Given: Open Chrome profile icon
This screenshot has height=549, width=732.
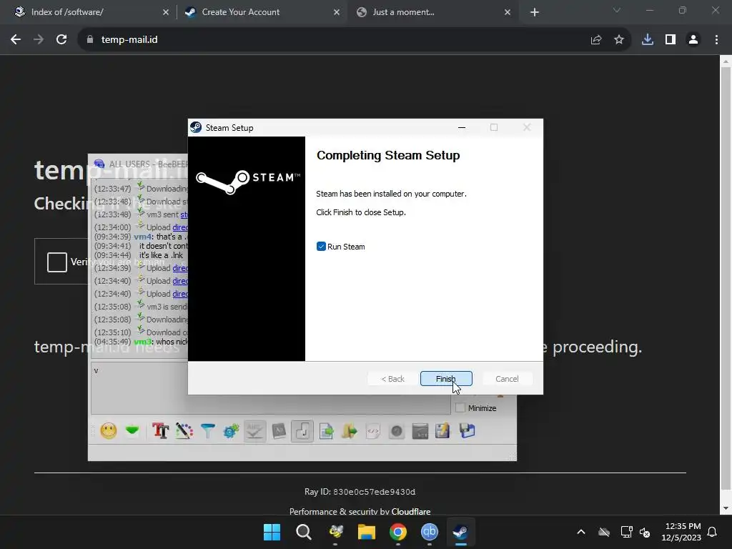Looking at the screenshot, I should 693,40.
